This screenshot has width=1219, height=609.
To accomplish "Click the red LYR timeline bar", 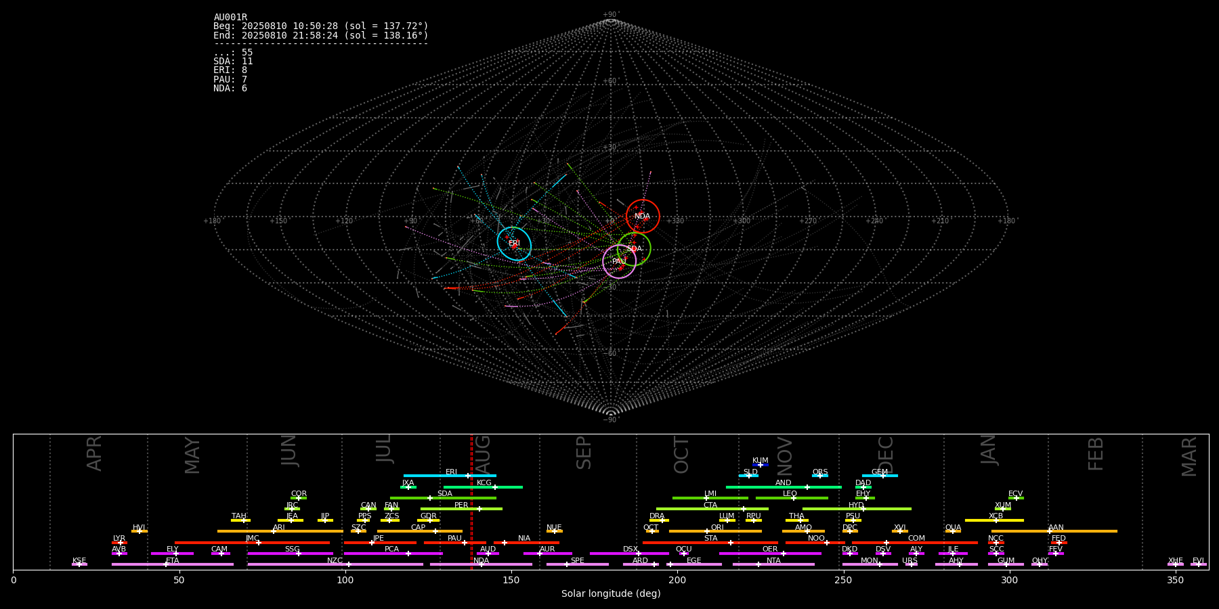I will click(119, 543).
